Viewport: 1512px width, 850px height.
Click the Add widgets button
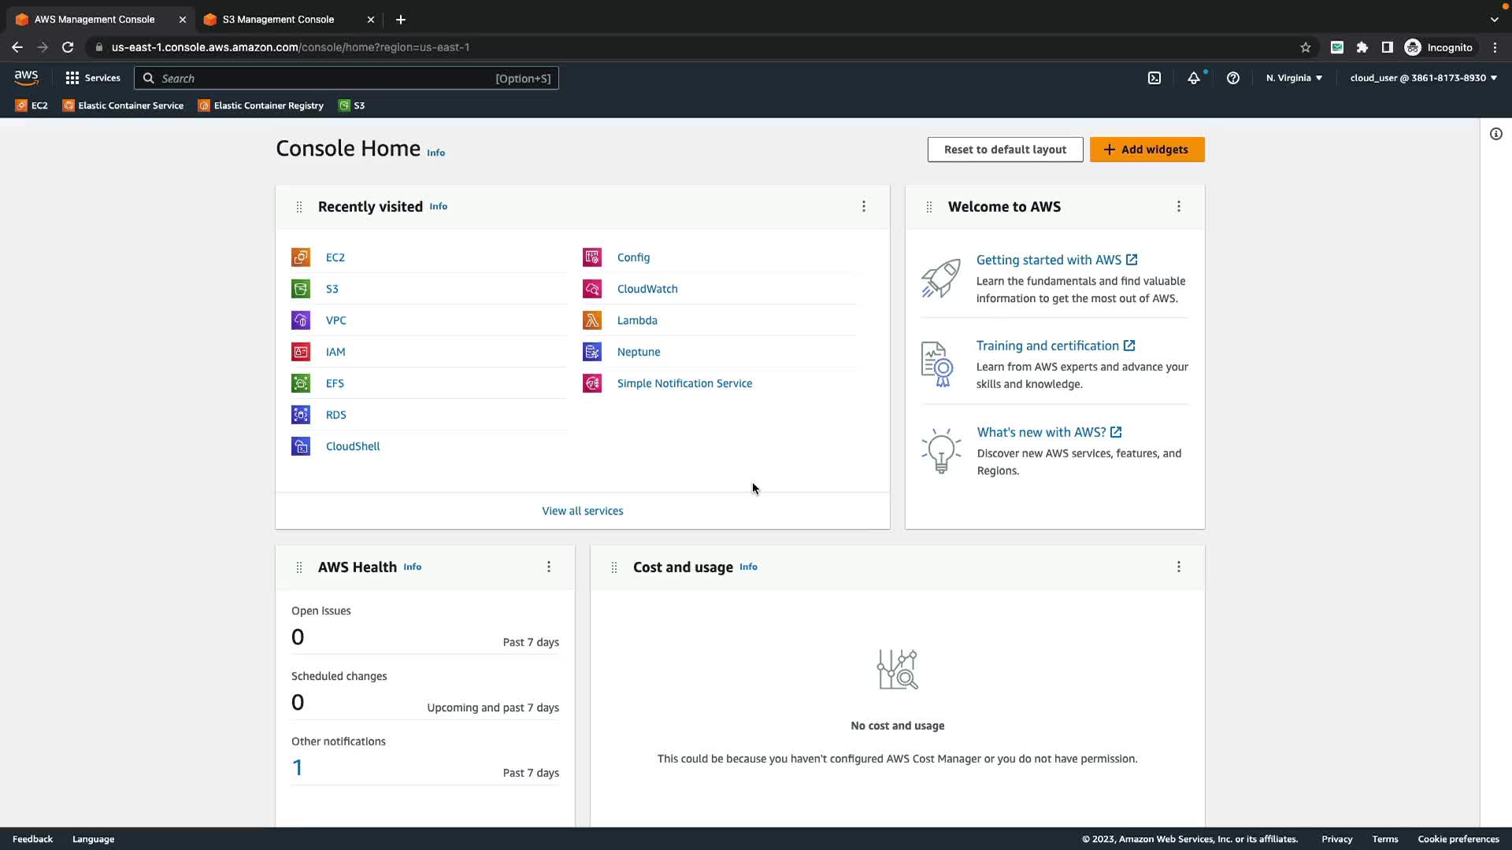point(1147,150)
